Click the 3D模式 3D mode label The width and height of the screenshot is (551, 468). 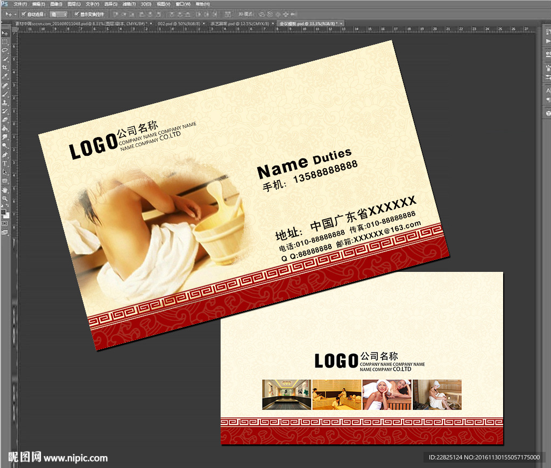[x=245, y=15]
